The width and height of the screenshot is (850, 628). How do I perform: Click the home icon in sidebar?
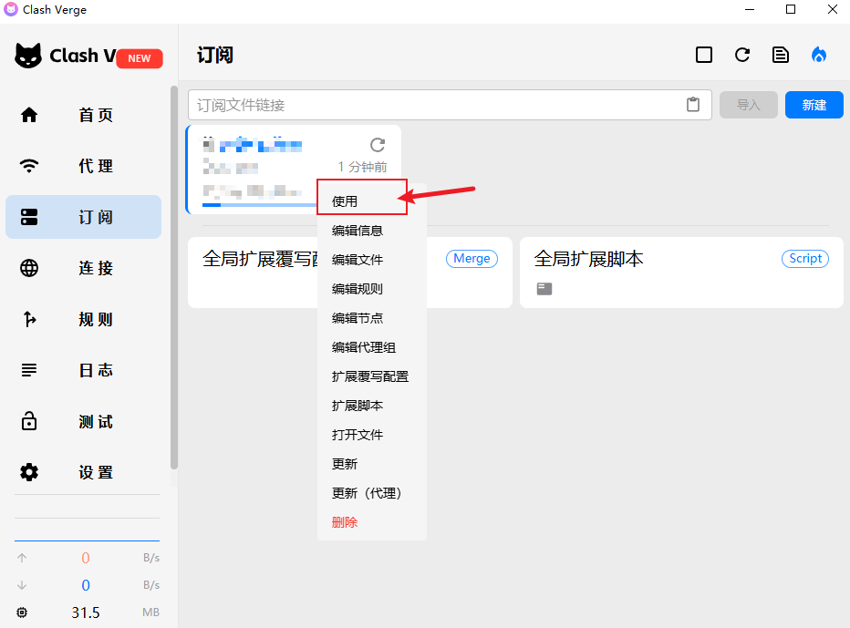30,115
